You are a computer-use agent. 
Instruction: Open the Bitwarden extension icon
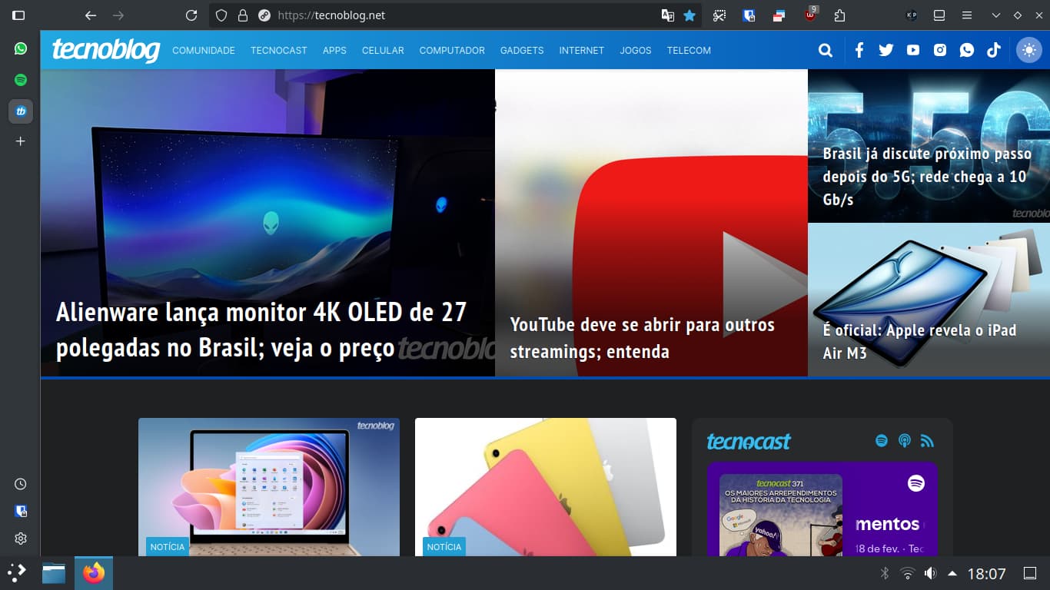[x=749, y=15]
